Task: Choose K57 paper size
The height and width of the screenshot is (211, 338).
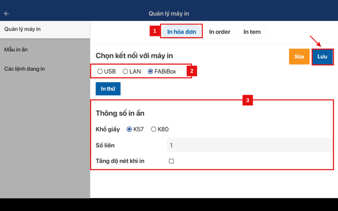Action: pyautogui.click(x=129, y=129)
